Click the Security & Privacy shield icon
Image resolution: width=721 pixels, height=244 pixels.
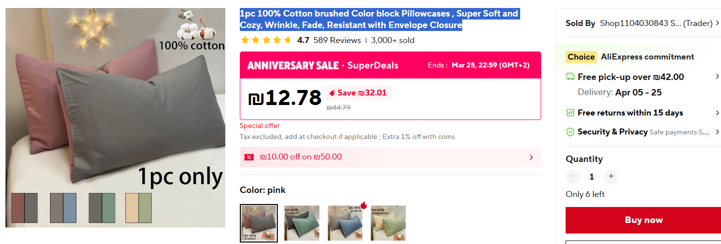[x=570, y=132]
